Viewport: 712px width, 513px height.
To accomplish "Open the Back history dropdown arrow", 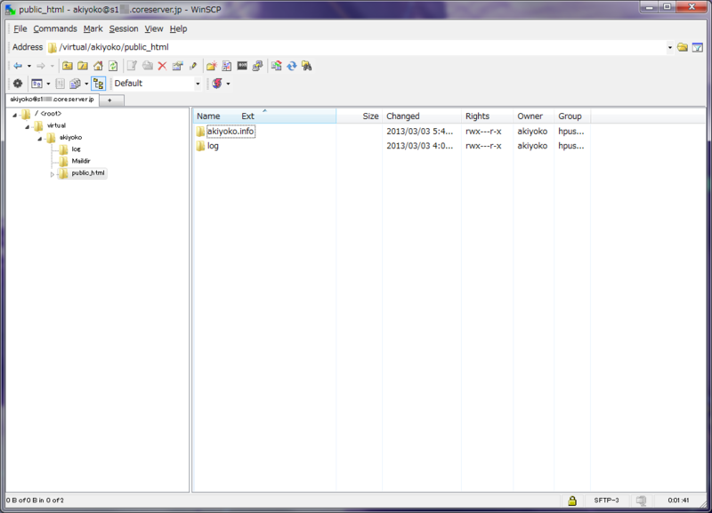I will click(x=29, y=66).
